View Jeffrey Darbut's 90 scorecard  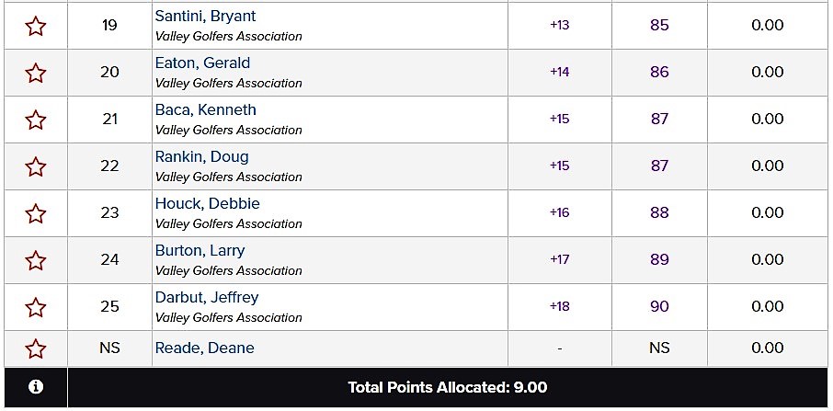click(659, 306)
